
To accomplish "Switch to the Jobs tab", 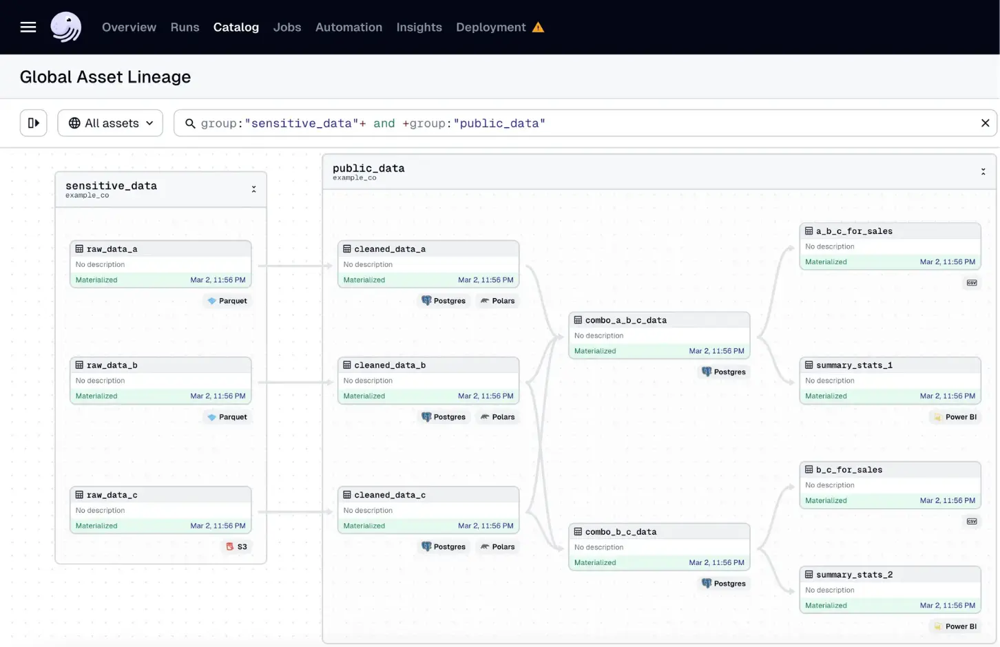I will (x=287, y=27).
